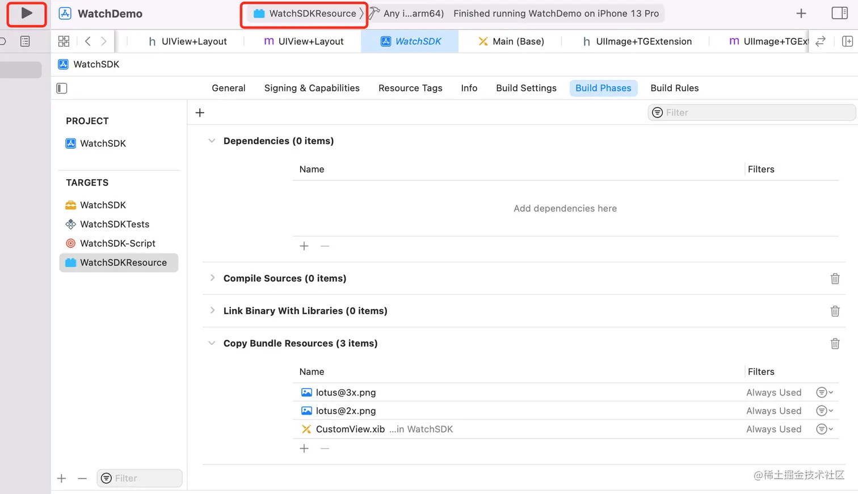The width and height of the screenshot is (858, 494).
Task: Delete the Compile Sources phase
Action: [835, 278]
